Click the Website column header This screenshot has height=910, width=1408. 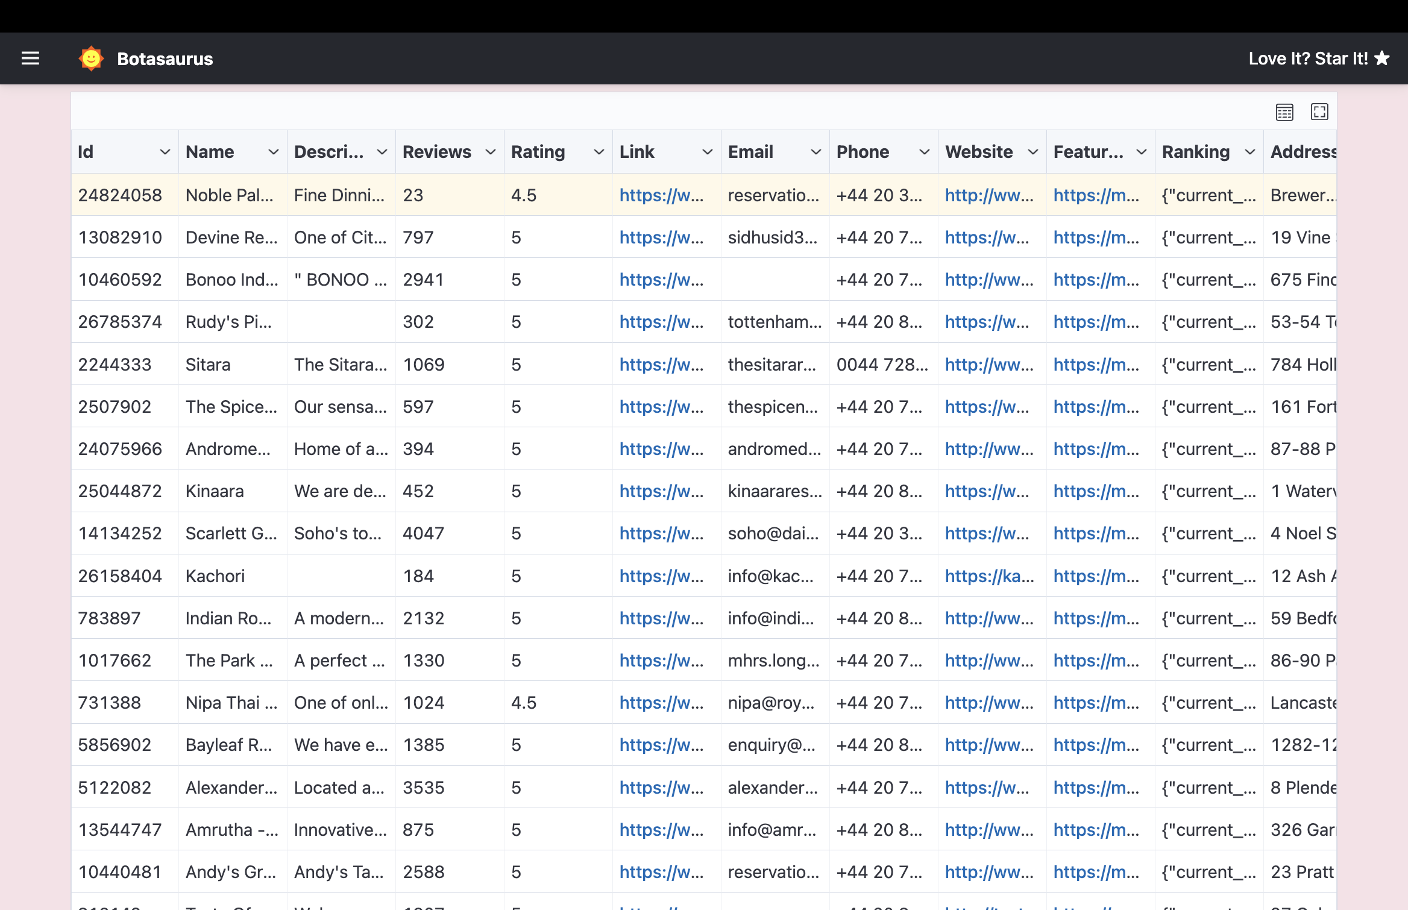[x=979, y=152]
